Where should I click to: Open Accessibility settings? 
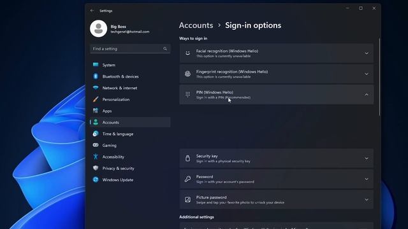pyautogui.click(x=130, y=156)
